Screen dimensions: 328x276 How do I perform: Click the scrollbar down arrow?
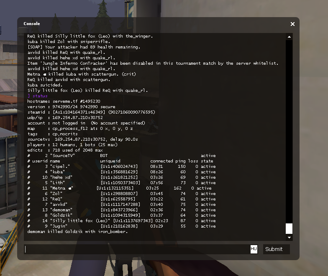[289, 238]
